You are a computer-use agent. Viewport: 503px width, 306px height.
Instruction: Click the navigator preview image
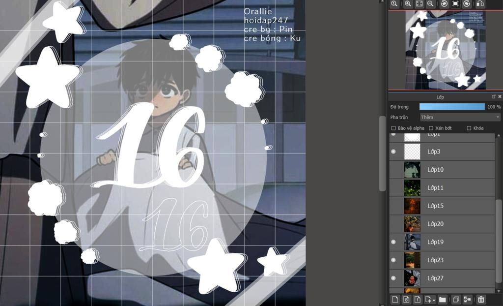click(445, 50)
